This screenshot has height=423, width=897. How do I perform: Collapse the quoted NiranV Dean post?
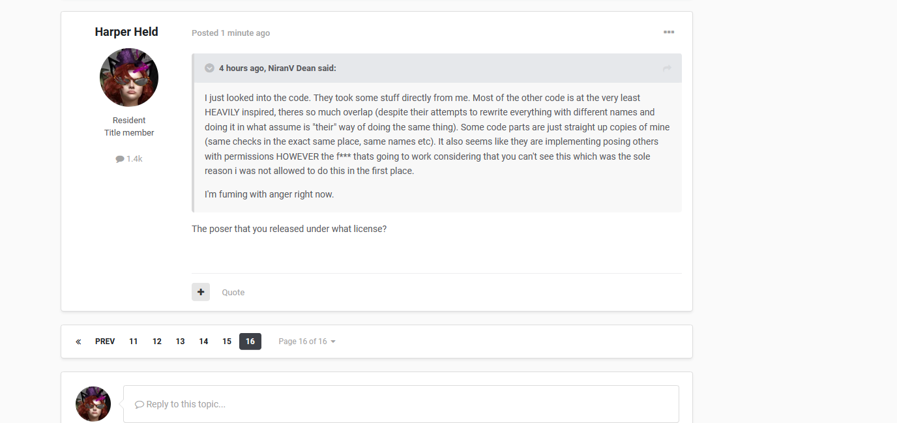point(210,68)
